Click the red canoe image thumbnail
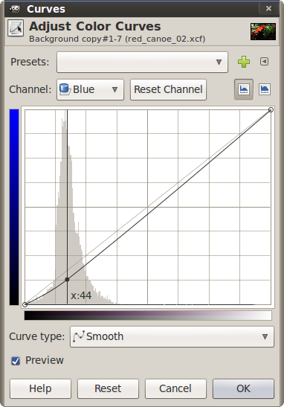The height and width of the screenshot is (407, 284). click(263, 31)
